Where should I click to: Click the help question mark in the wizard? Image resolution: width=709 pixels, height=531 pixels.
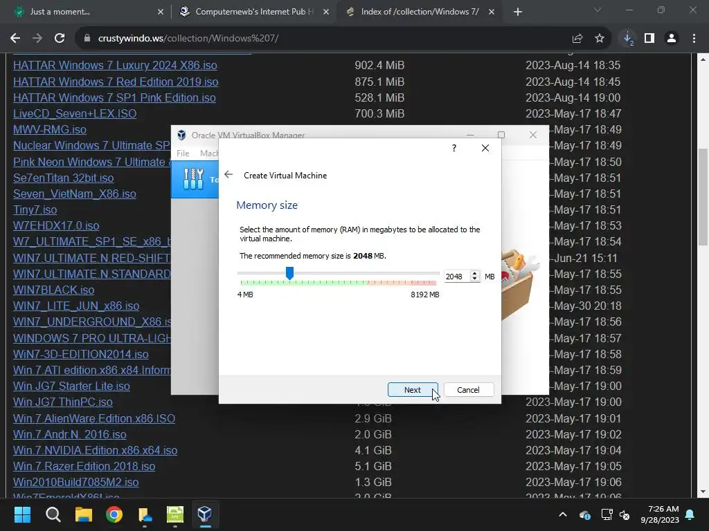tap(454, 148)
